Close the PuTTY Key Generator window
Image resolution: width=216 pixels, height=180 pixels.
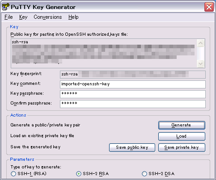209,7
